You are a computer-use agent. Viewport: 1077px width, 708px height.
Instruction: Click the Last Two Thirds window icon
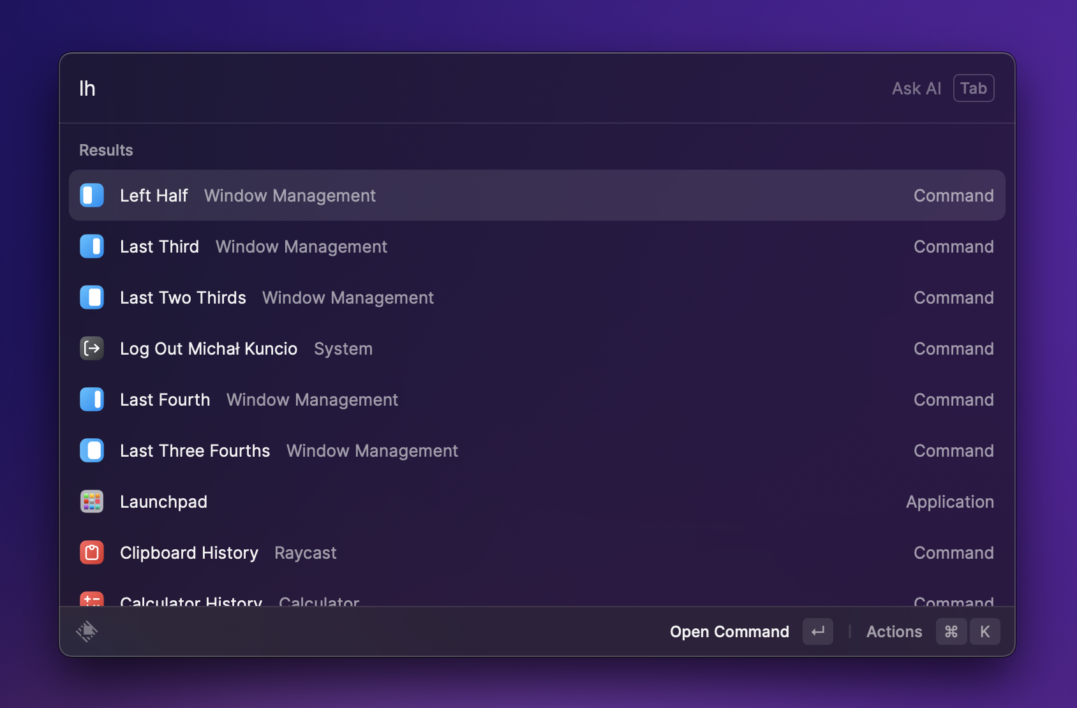(x=92, y=297)
